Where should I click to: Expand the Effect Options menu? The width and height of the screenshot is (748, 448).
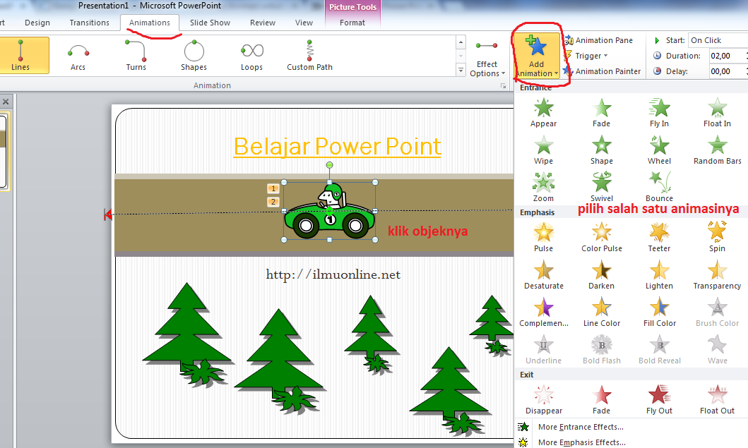tap(487, 60)
